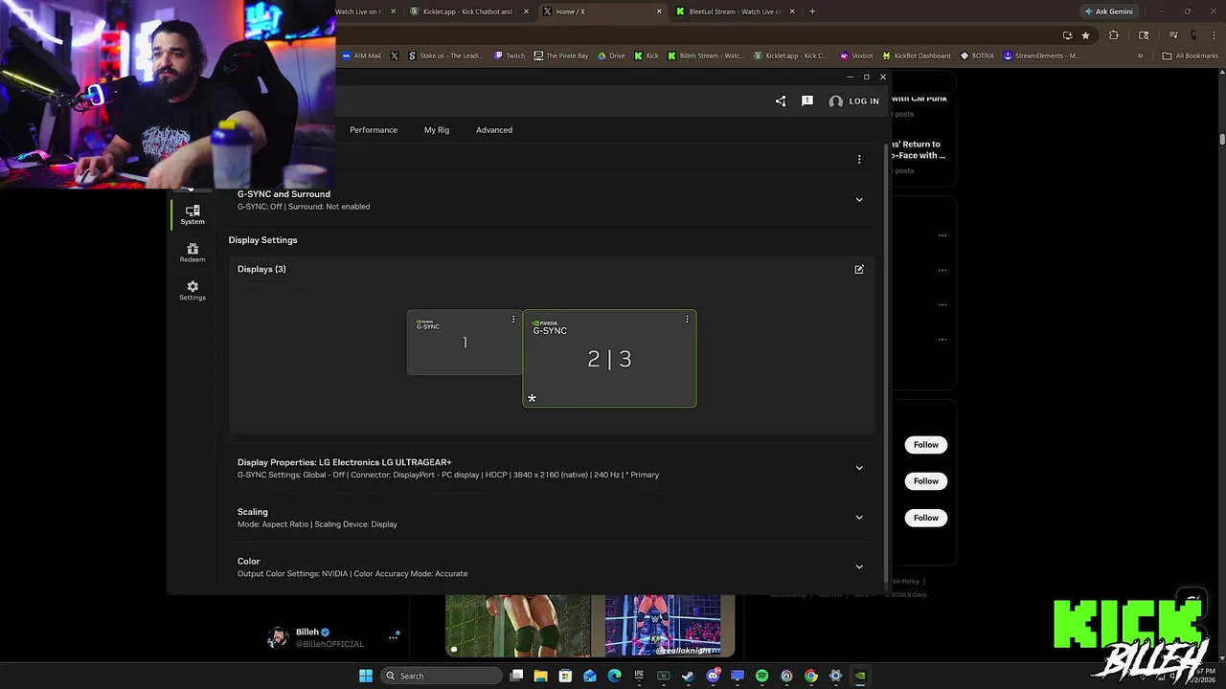Image resolution: width=1226 pixels, height=689 pixels.
Task: Open the Redeem section in sidebar
Action: tap(193, 253)
